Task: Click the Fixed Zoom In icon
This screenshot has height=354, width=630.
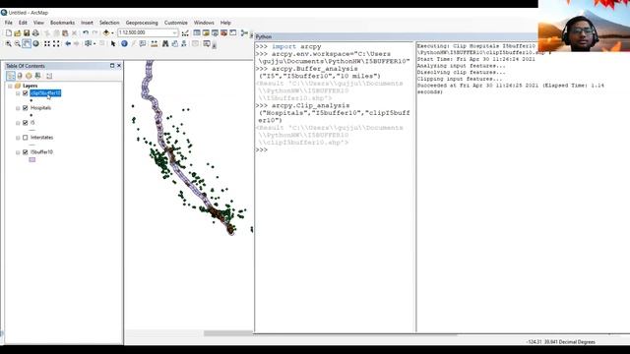Action: pyautogui.click(x=47, y=43)
